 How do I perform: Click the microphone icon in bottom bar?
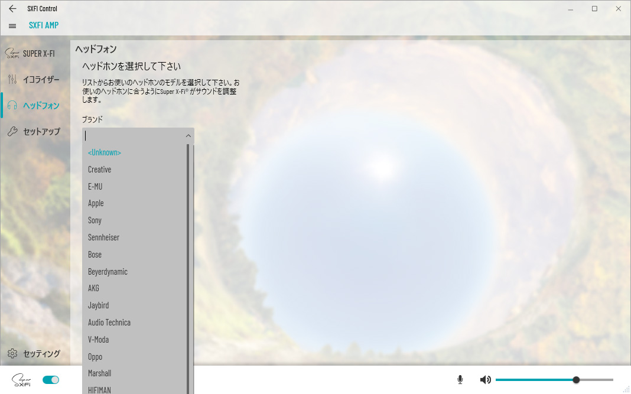[x=460, y=379]
